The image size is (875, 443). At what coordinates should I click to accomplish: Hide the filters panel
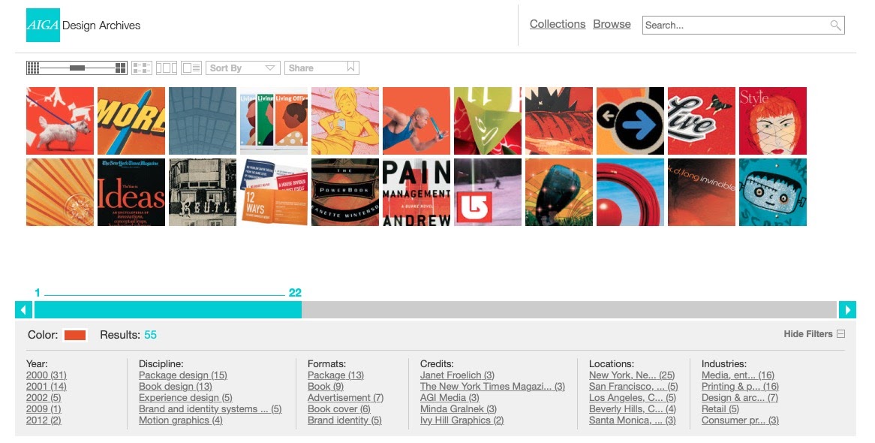(x=814, y=334)
